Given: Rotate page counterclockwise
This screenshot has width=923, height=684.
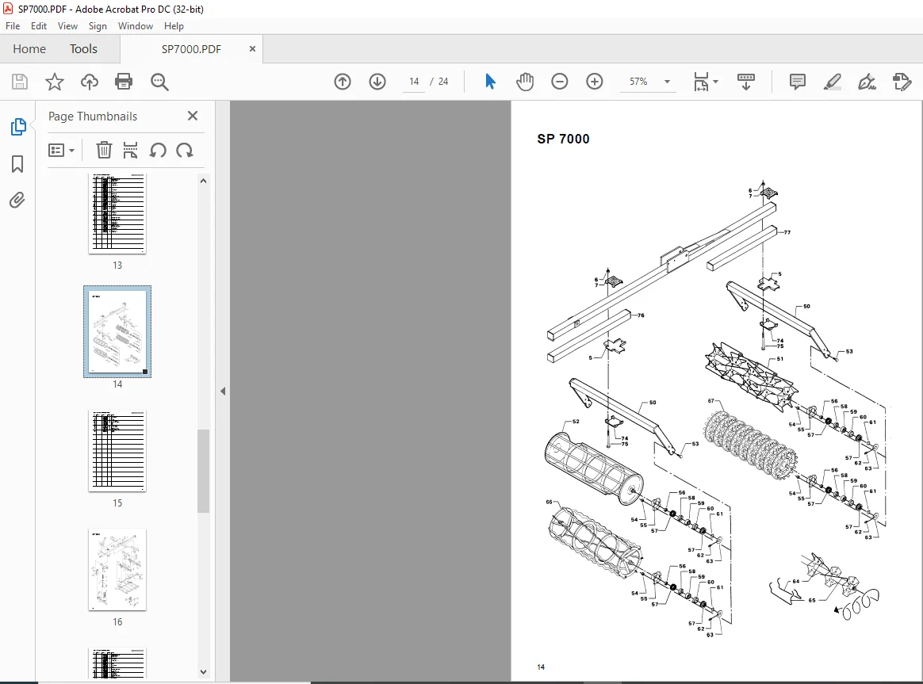Looking at the screenshot, I should (x=158, y=151).
